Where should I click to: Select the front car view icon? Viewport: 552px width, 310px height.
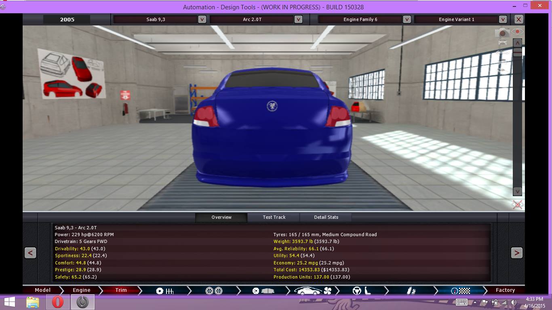point(503,42)
